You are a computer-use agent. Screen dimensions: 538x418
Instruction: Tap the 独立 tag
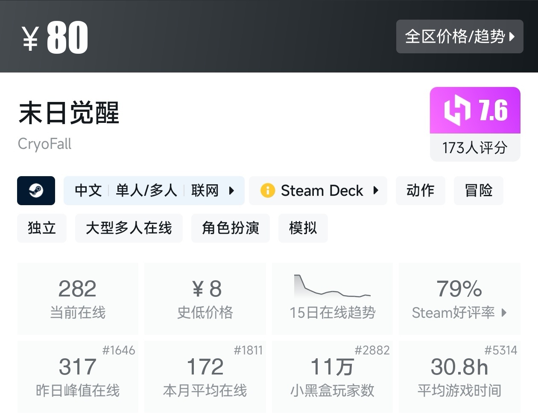[x=42, y=228]
